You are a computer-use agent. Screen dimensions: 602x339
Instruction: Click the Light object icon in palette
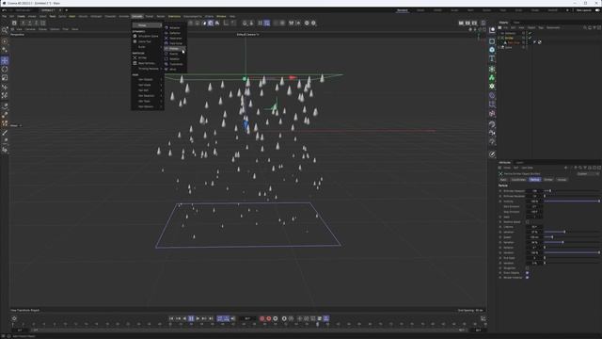point(492,141)
